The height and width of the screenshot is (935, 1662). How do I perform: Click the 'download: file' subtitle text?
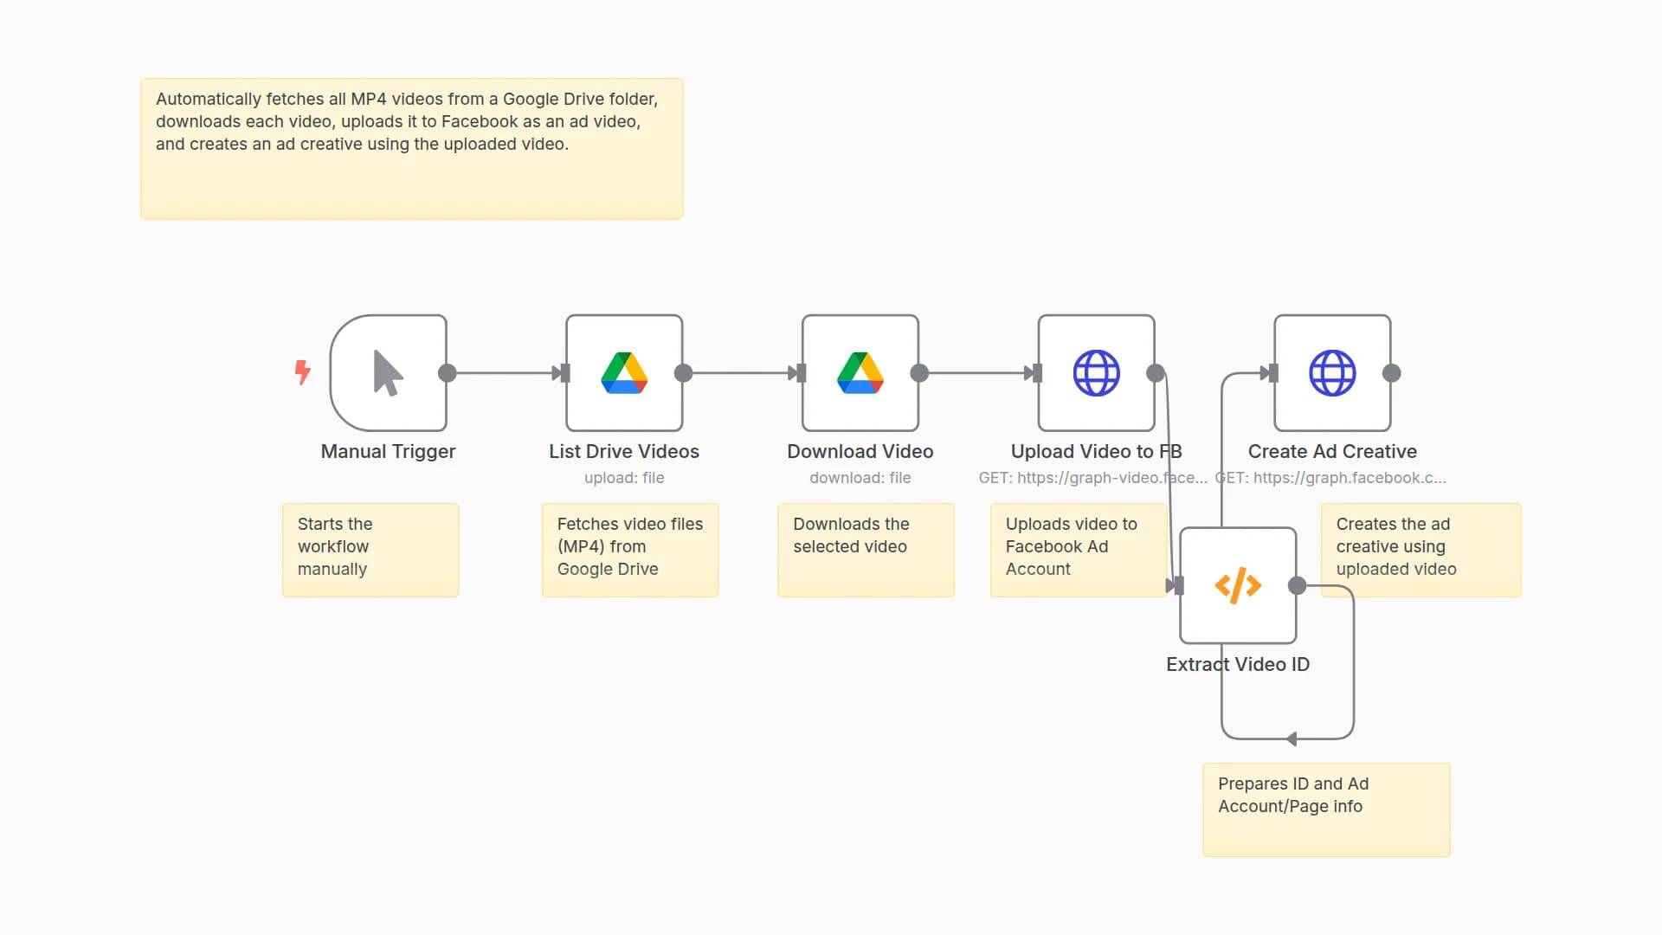[x=860, y=478]
